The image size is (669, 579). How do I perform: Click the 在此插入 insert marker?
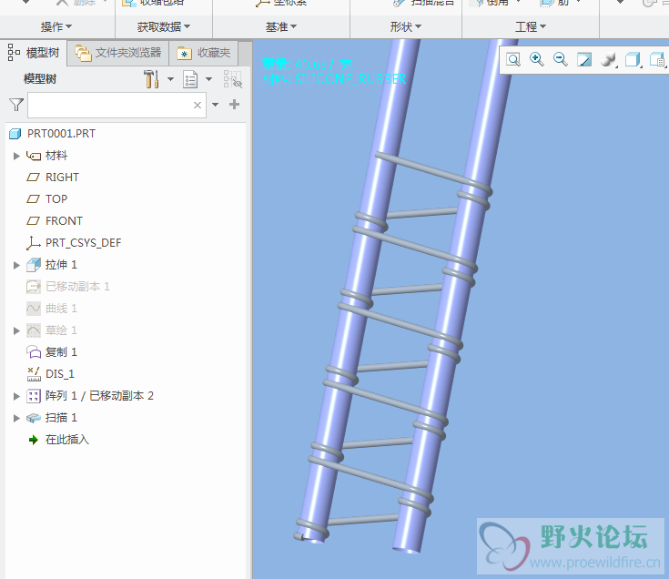click(67, 440)
